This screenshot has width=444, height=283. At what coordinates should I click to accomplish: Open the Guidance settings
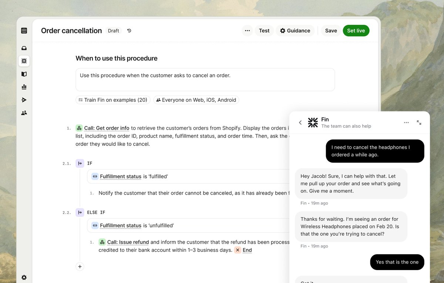pyautogui.click(x=295, y=31)
